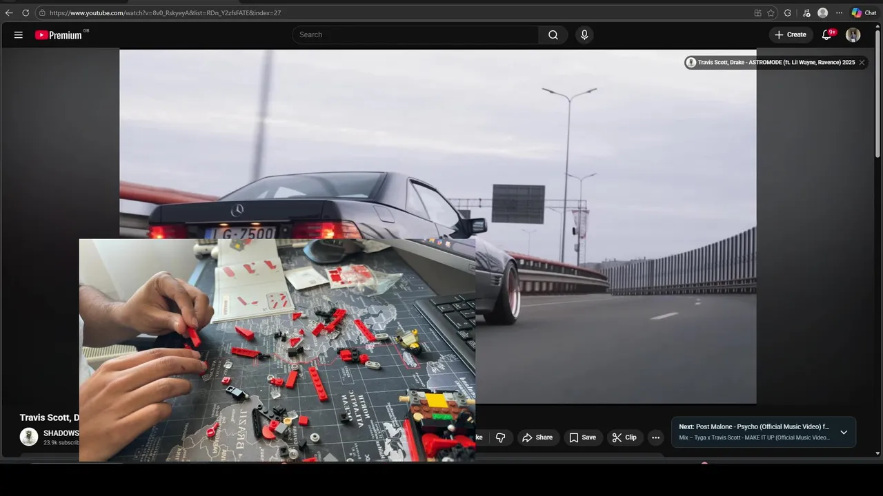Go to YouTube Premium home logo
The height and width of the screenshot is (496, 883).
pos(60,34)
